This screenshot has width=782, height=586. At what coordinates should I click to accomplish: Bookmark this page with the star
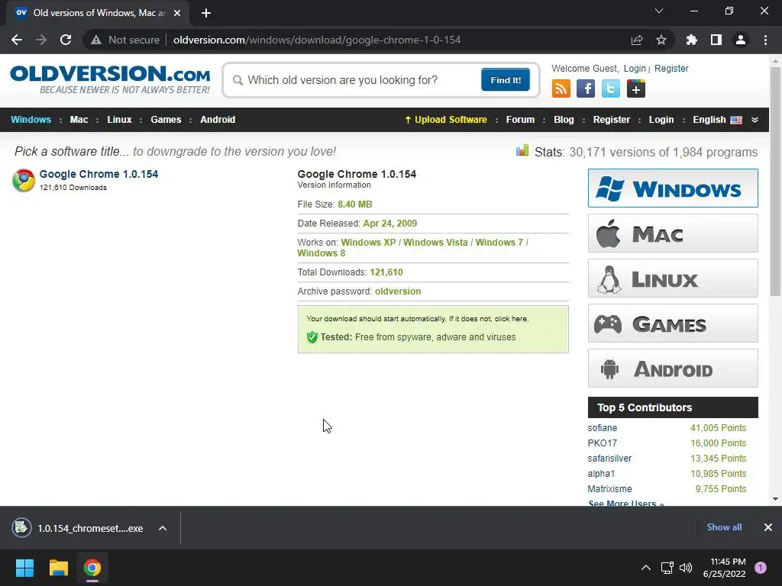pos(661,40)
